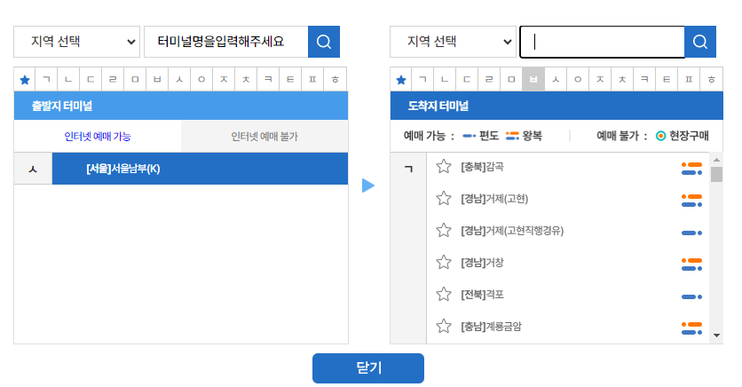Filter departure terminals by ㅌ
Image resolution: width=742 pixels, height=387 pixels.
290,80
